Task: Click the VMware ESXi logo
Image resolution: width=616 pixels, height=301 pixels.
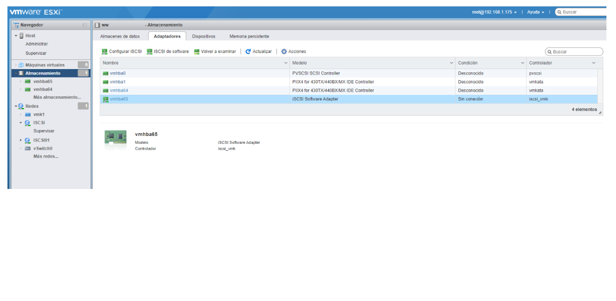Action: coord(36,12)
